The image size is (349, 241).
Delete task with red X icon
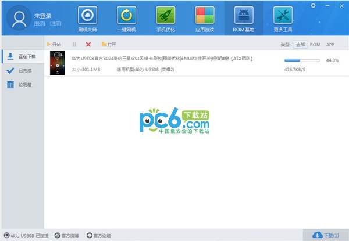(88, 44)
